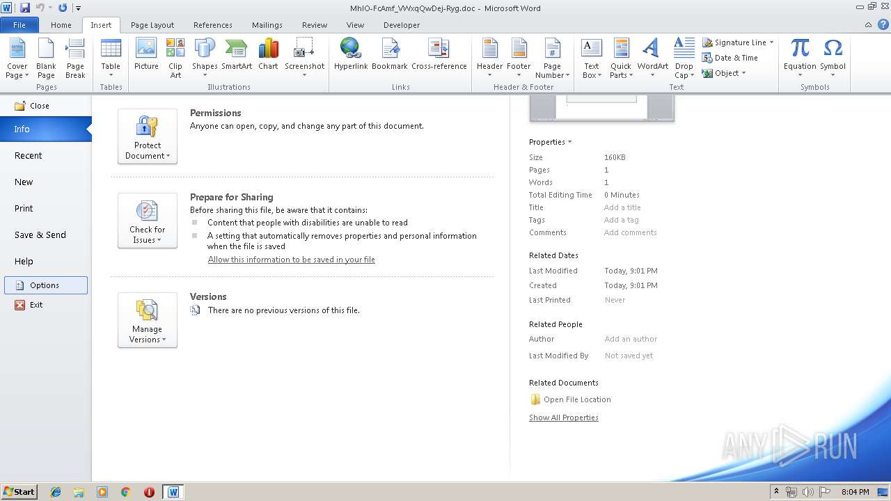Click Exit in the backstage menu
This screenshot has height=501, width=891.
coord(46,305)
